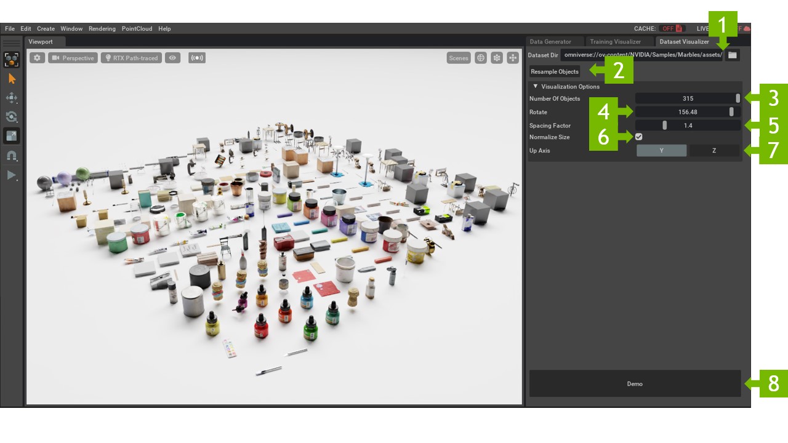This screenshot has width=788, height=443.
Task: Toggle the magnet Snap tool
Action: 12,156
